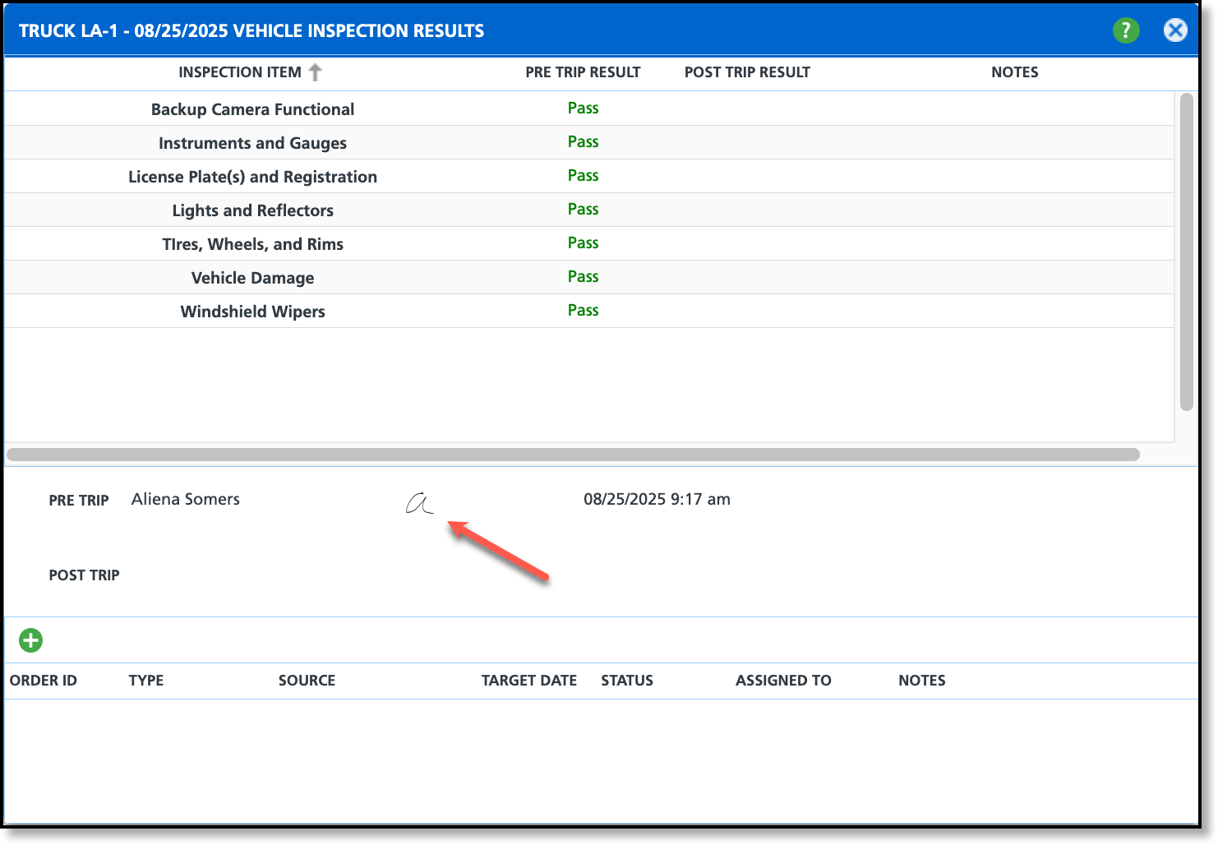Click the Truck LA-1 dialog title

pyautogui.click(x=251, y=31)
